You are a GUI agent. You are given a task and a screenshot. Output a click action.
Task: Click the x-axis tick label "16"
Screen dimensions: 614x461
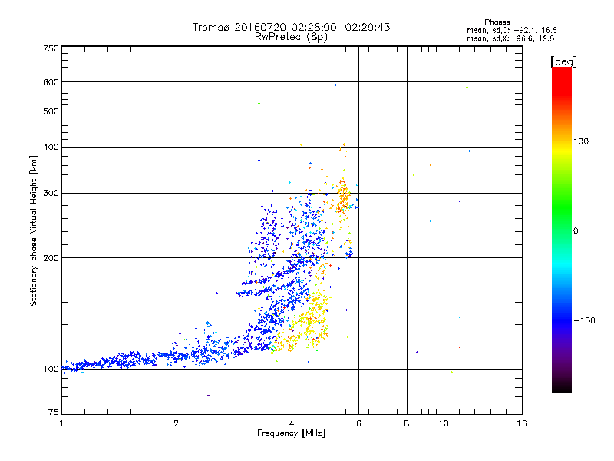522,423
